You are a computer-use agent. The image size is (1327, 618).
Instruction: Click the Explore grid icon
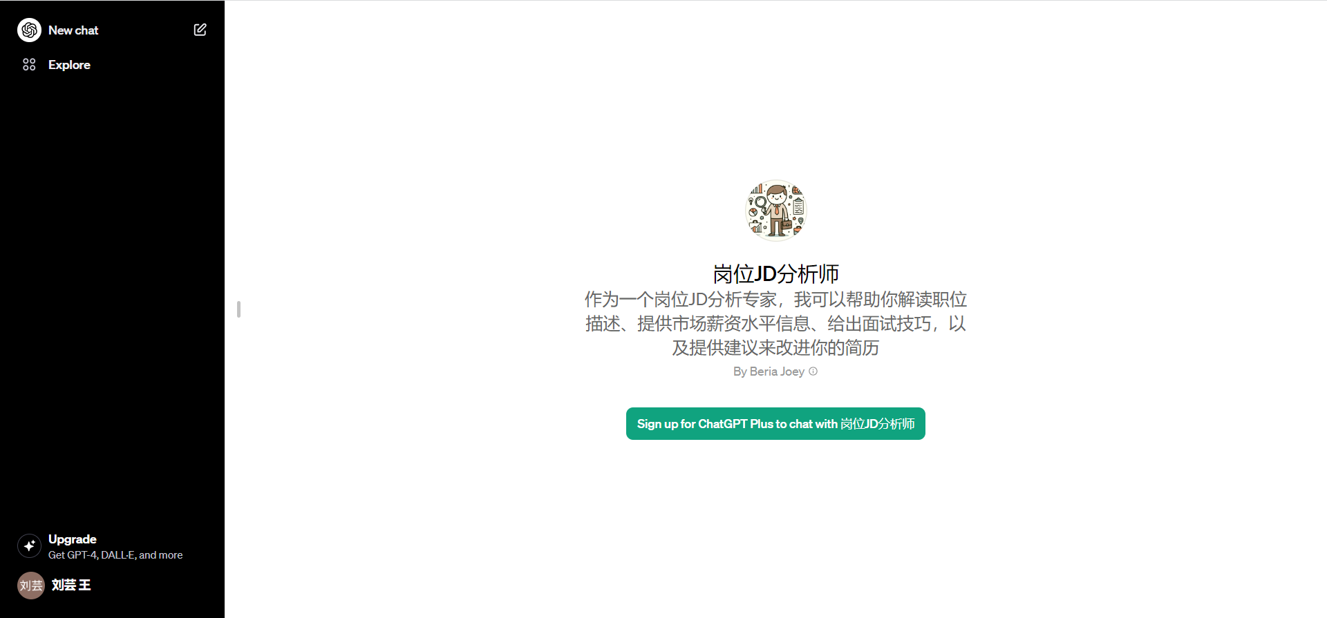point(29,65)
